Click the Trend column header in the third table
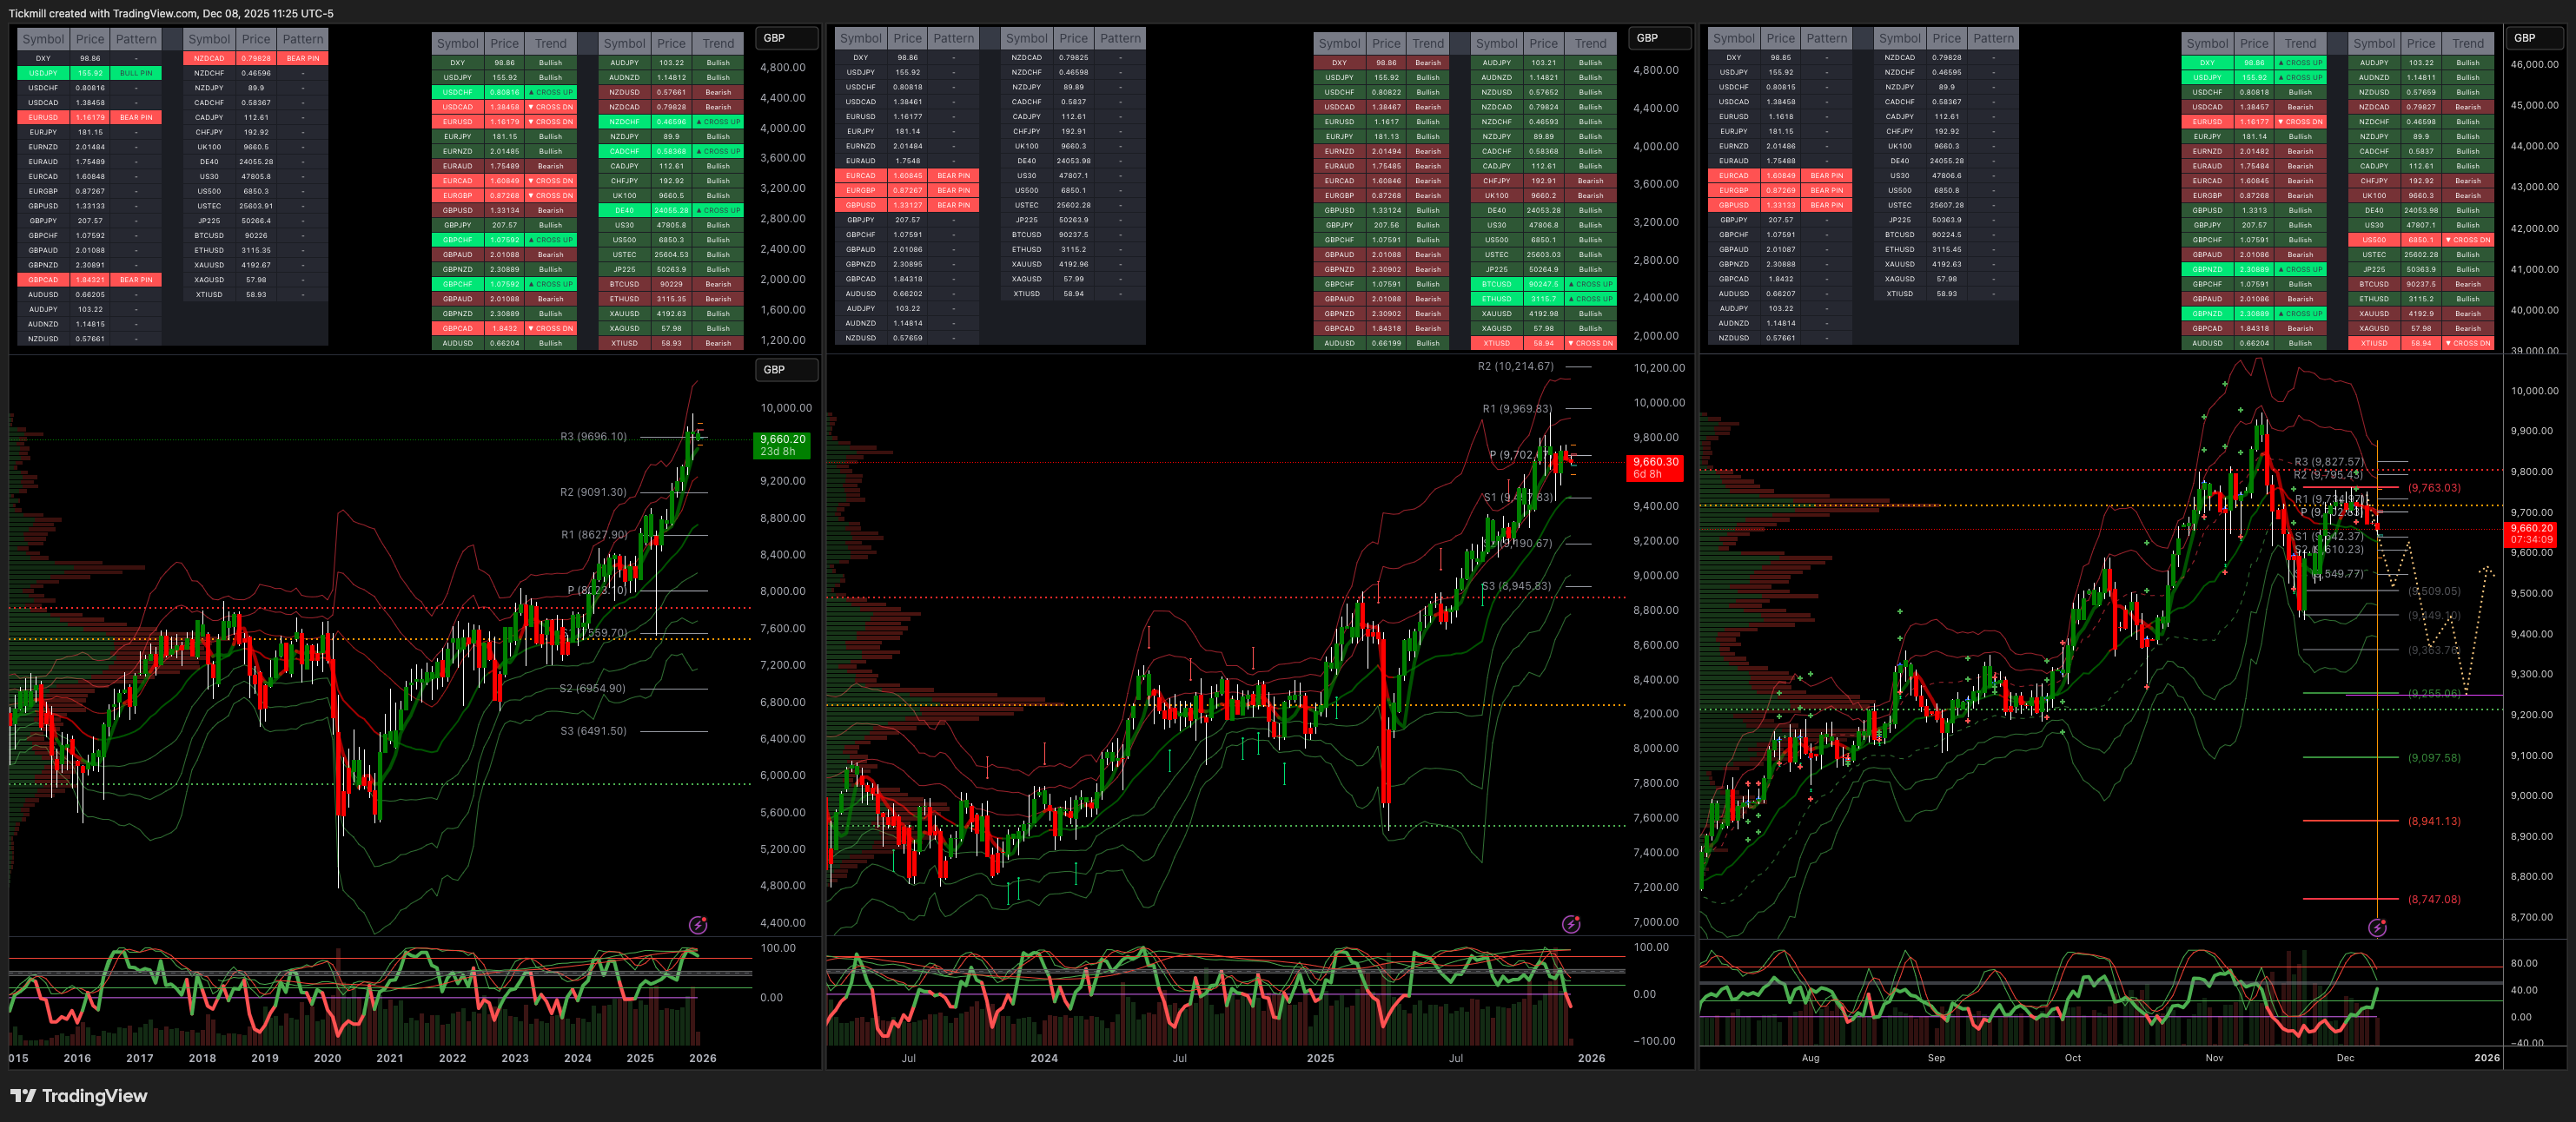The image size is (2576, 1122). [551, 43]
